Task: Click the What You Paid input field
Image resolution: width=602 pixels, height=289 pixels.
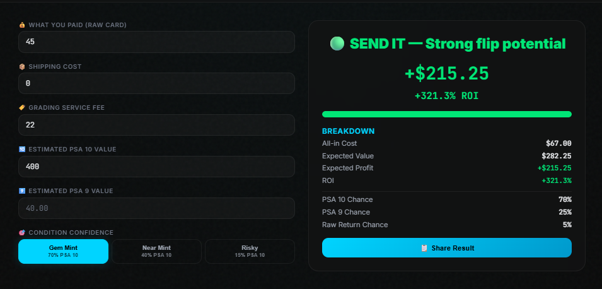Action: tap(156, 42)
